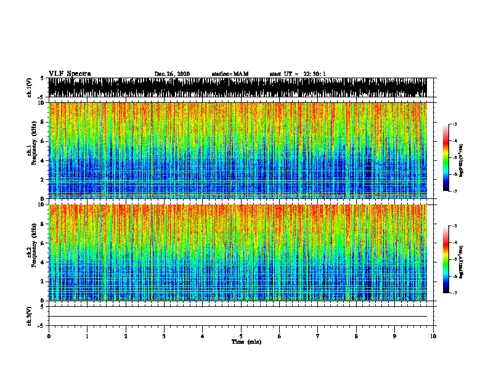Click time axis tick label "3"
488x377 pixels.
[x=164, y=336]
